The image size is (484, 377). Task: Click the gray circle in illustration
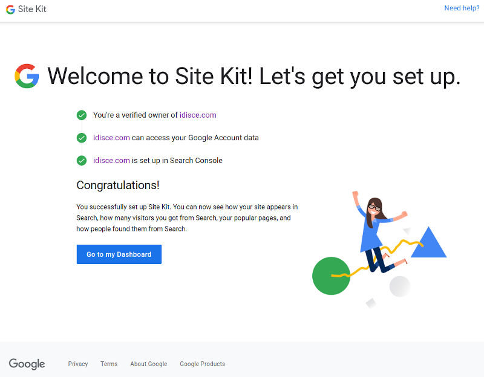tap(400, 286)
